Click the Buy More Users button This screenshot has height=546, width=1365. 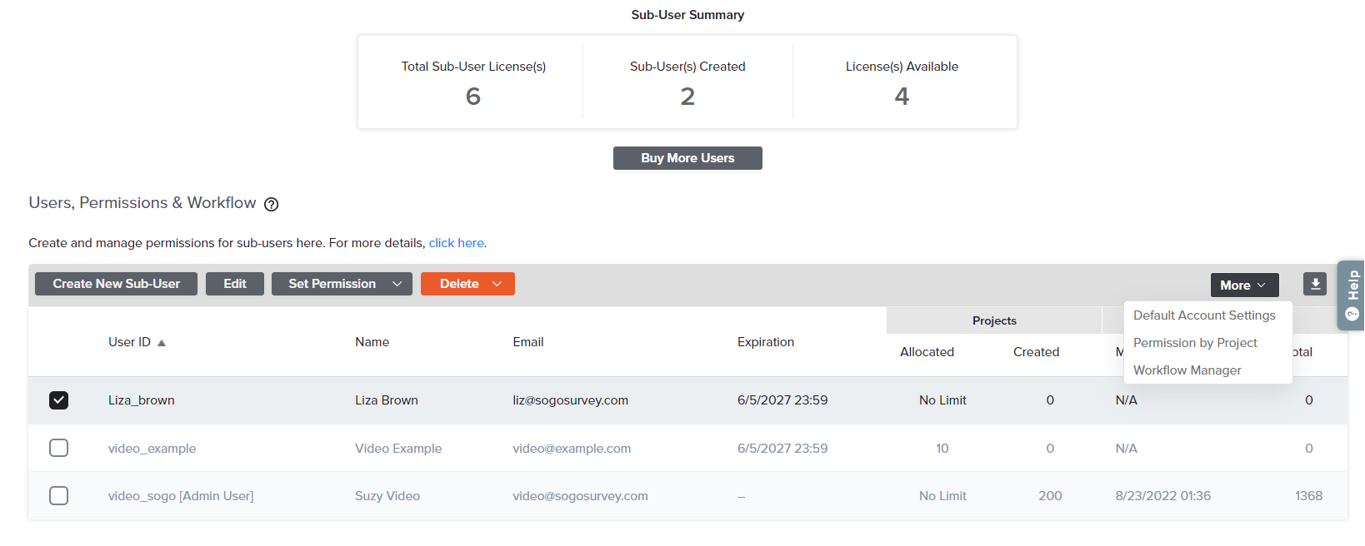(x=687, y=158)
